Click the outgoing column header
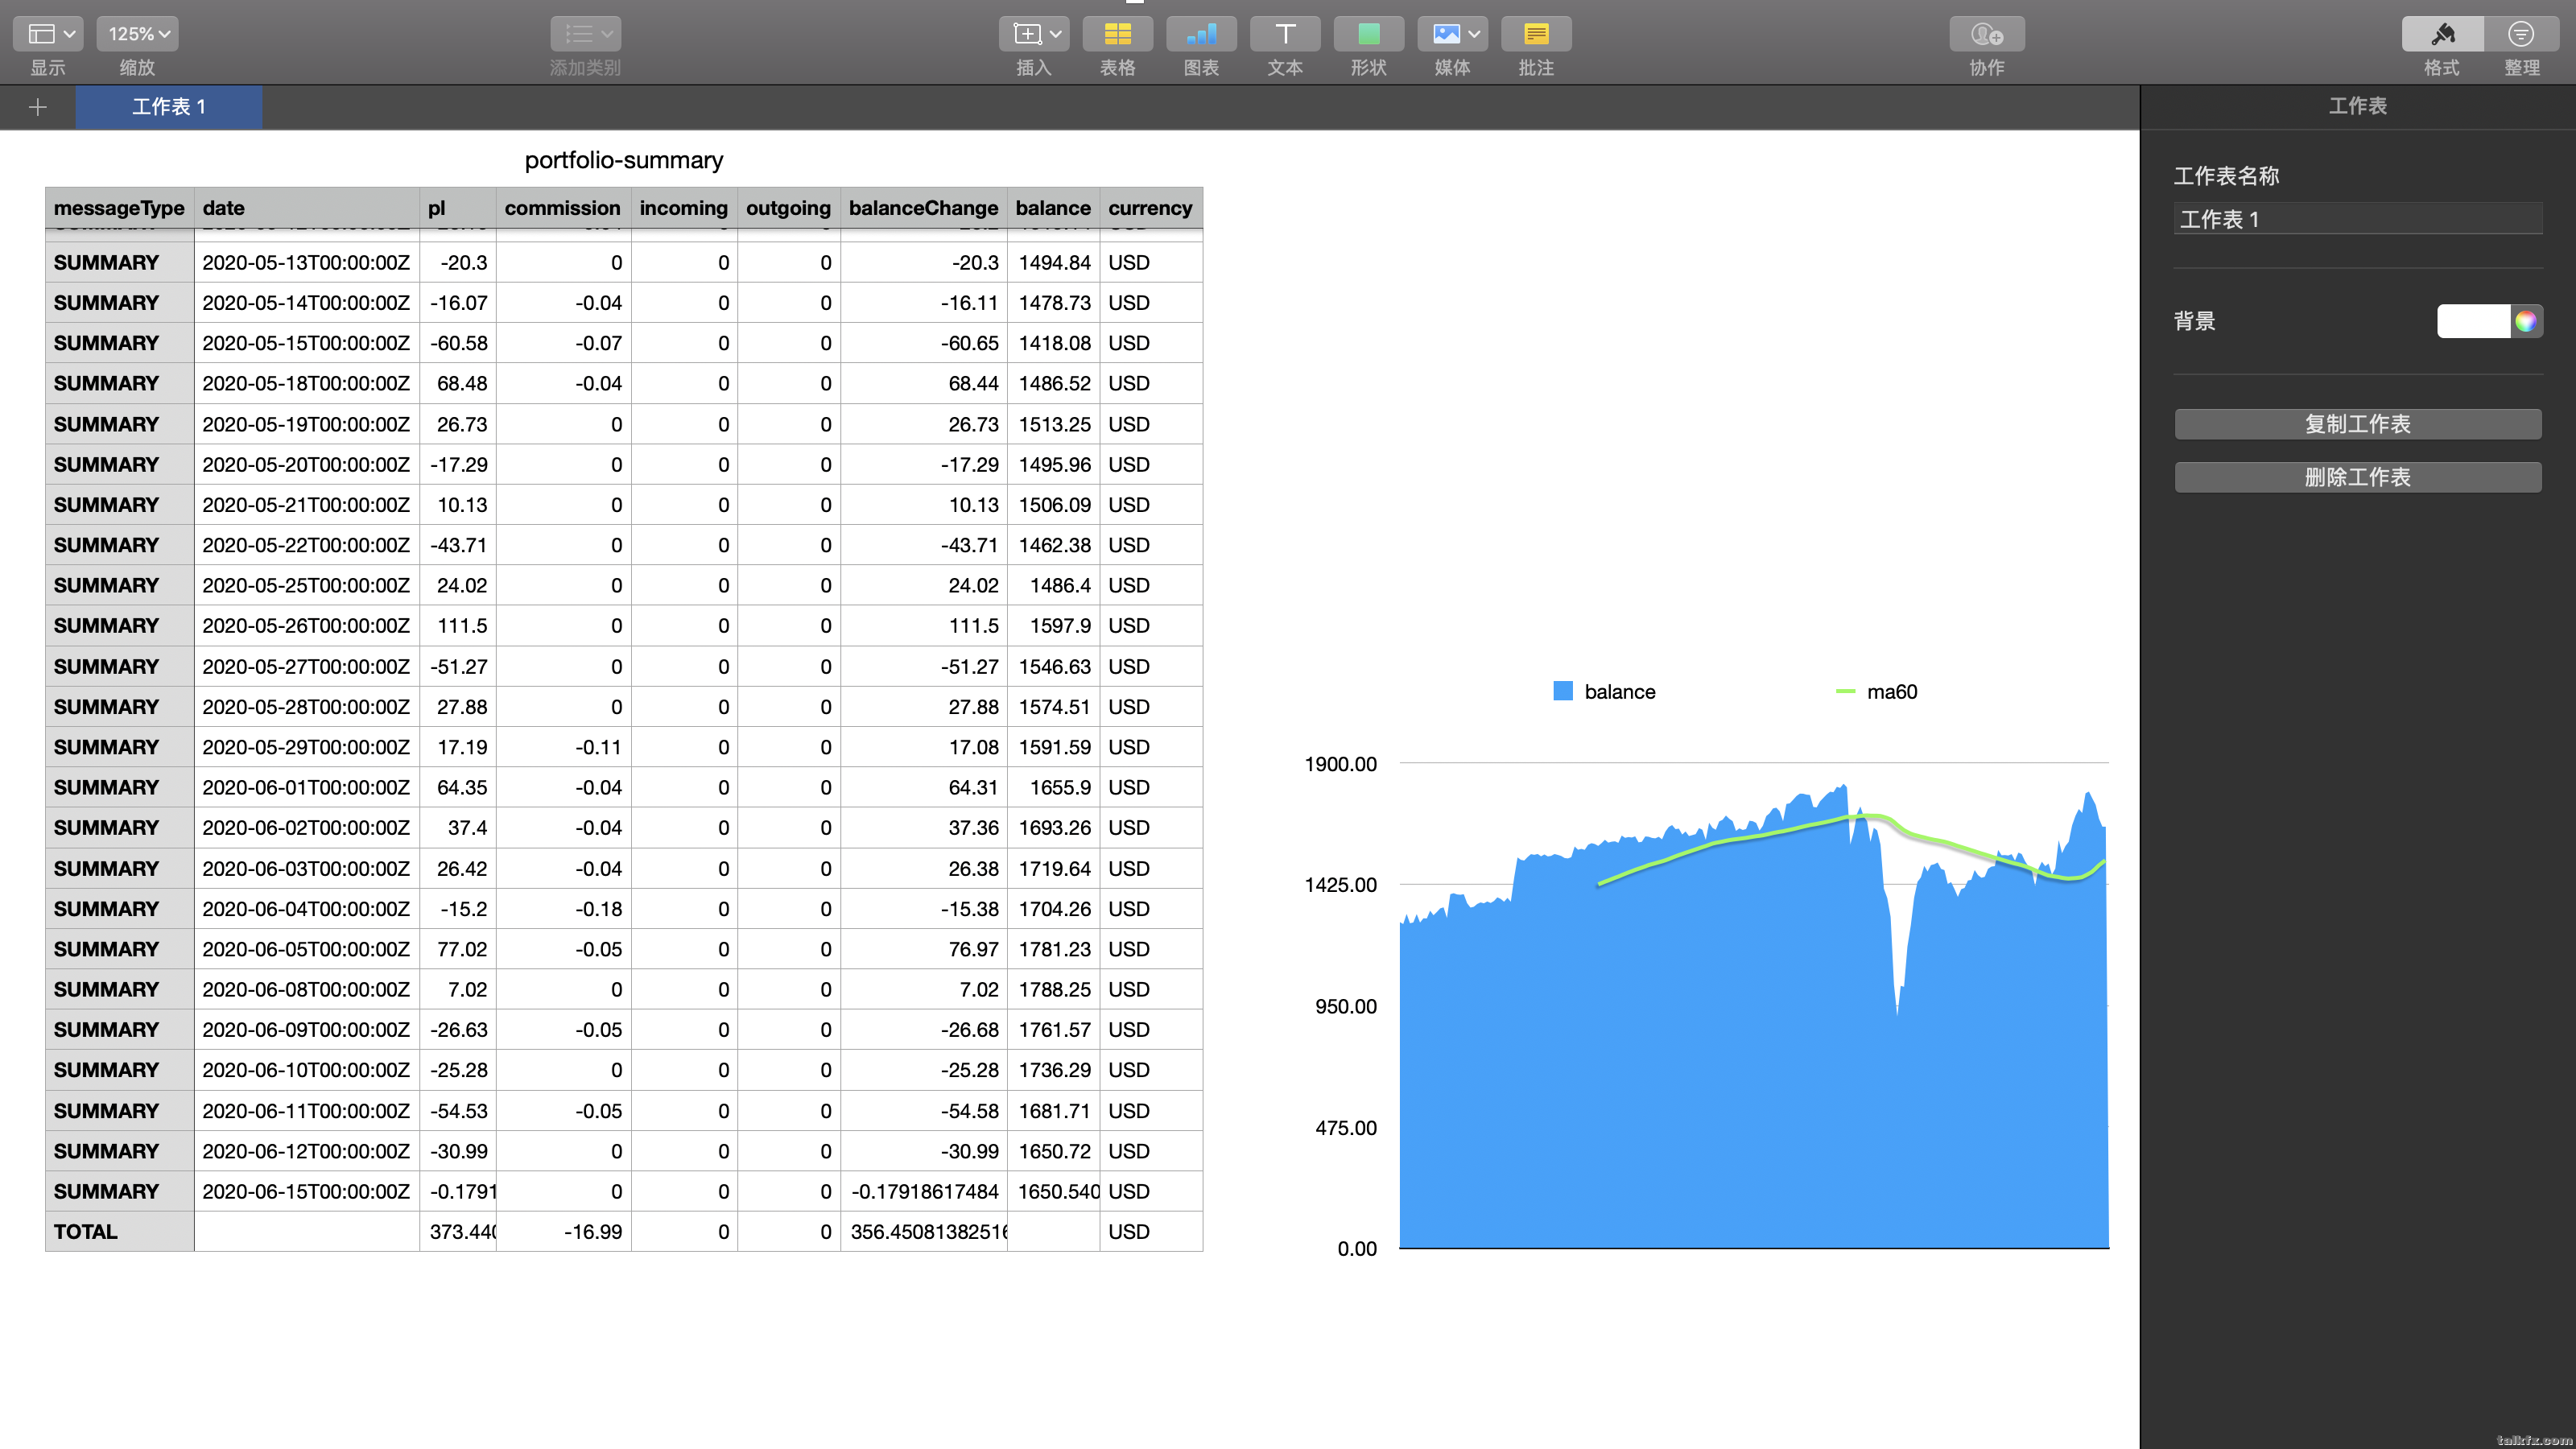 coord(789,208)
